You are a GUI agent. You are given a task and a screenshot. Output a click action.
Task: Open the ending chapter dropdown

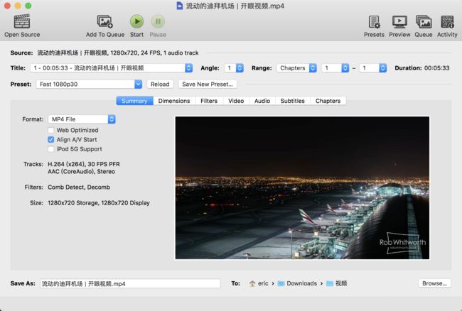[x=373, y=68]
